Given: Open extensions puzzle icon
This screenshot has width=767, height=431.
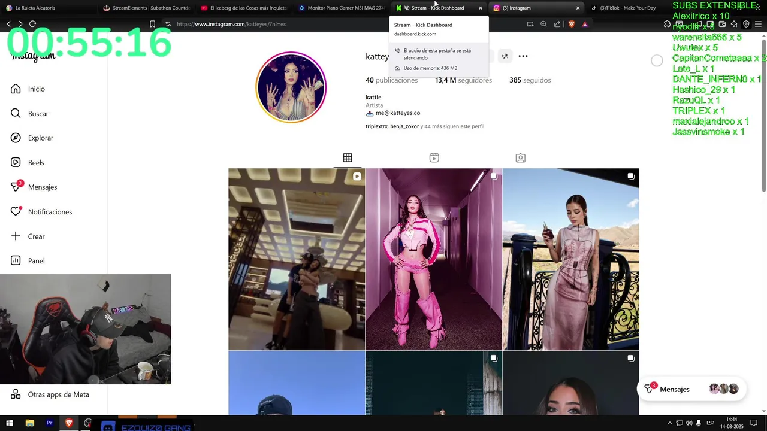Looking at the screenshot, I should click(667, 24).
